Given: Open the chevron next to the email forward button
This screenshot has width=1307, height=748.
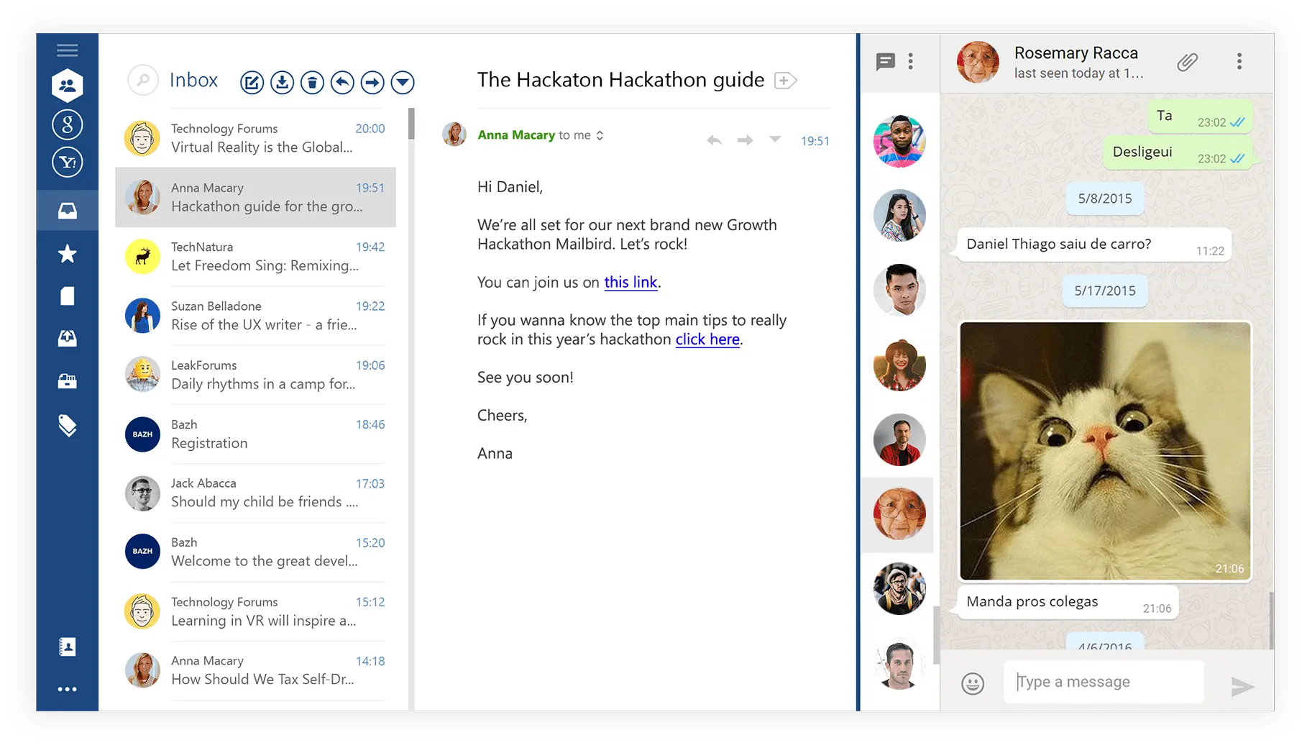Looking at the screenshot, I should [x=775, y=140].
